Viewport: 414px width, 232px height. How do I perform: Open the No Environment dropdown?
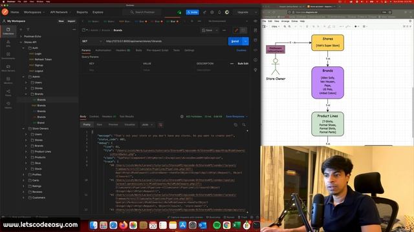click(228, 21)
